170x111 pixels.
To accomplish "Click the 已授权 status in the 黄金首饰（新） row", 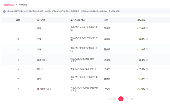I will coord(107,89).
